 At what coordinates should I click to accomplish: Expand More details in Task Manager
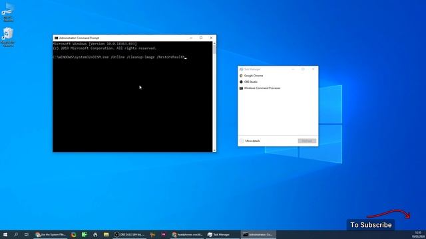(x=250, y=141)
